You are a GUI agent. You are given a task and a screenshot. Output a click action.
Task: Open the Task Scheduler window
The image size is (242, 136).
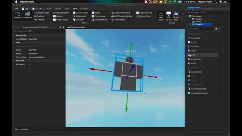click(99, 20)
